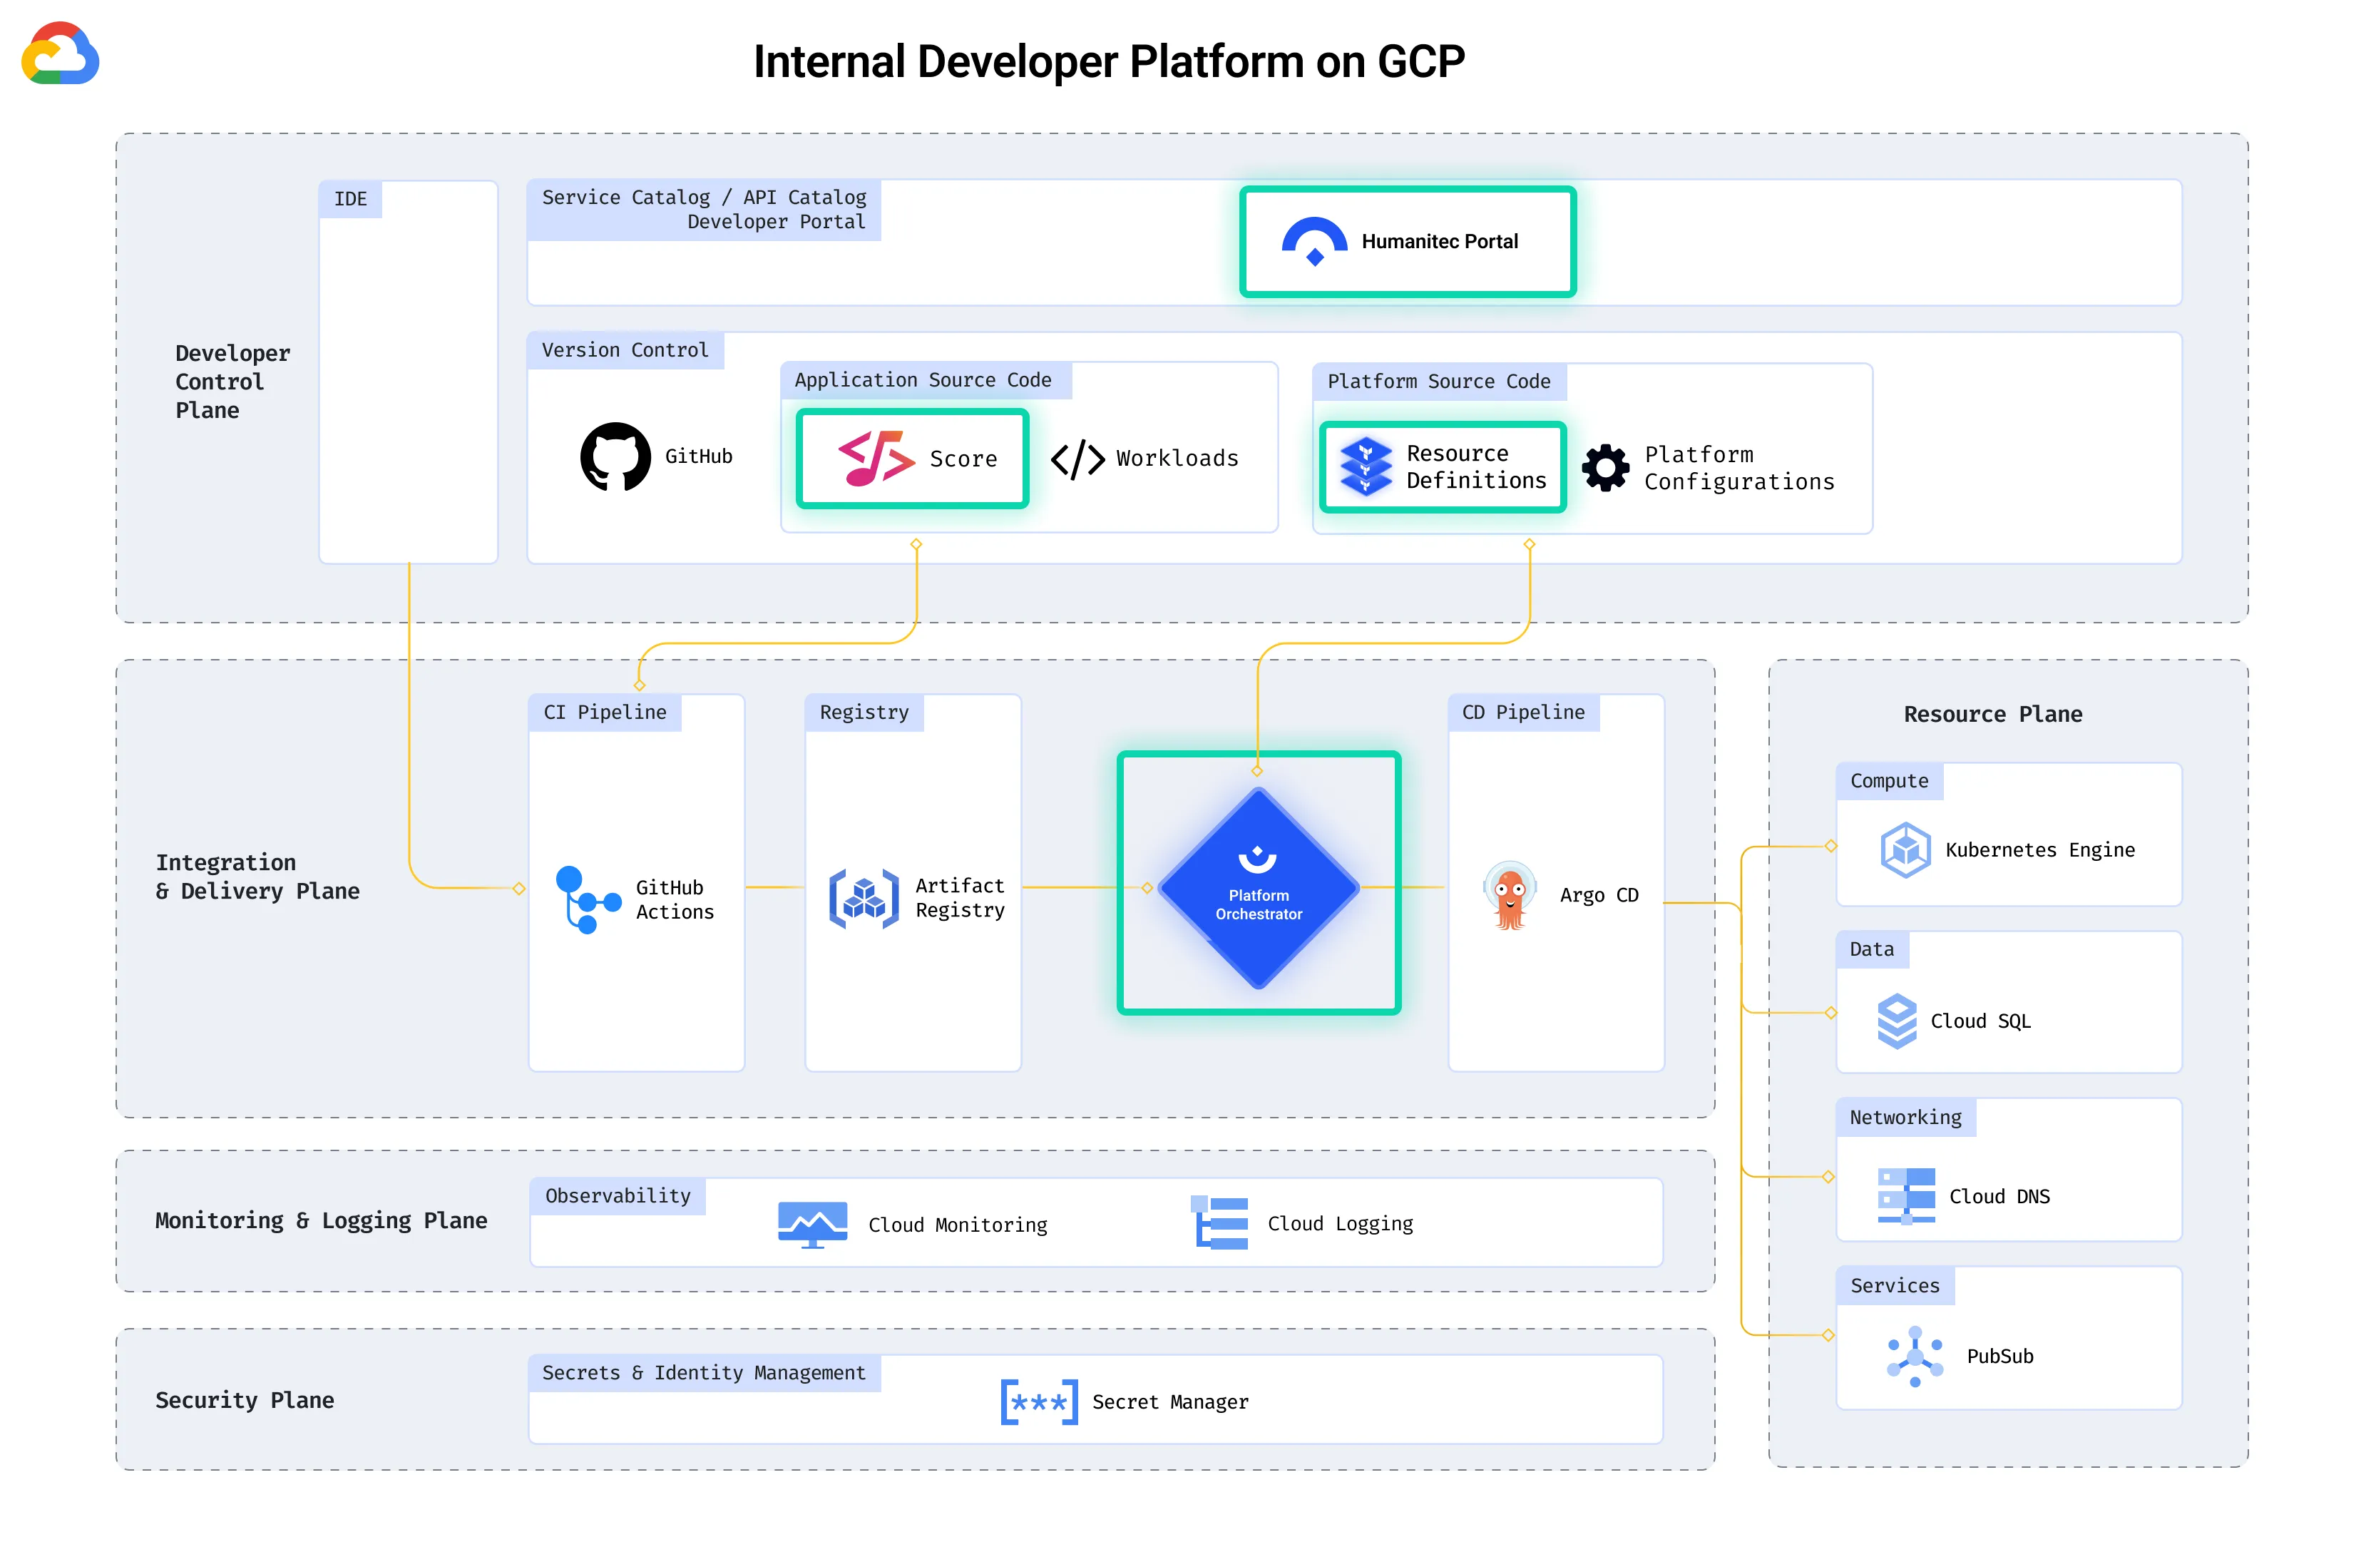Open the Humanitec Portal icon
Screen dimensions: 2366x1542
[1314, 240]
